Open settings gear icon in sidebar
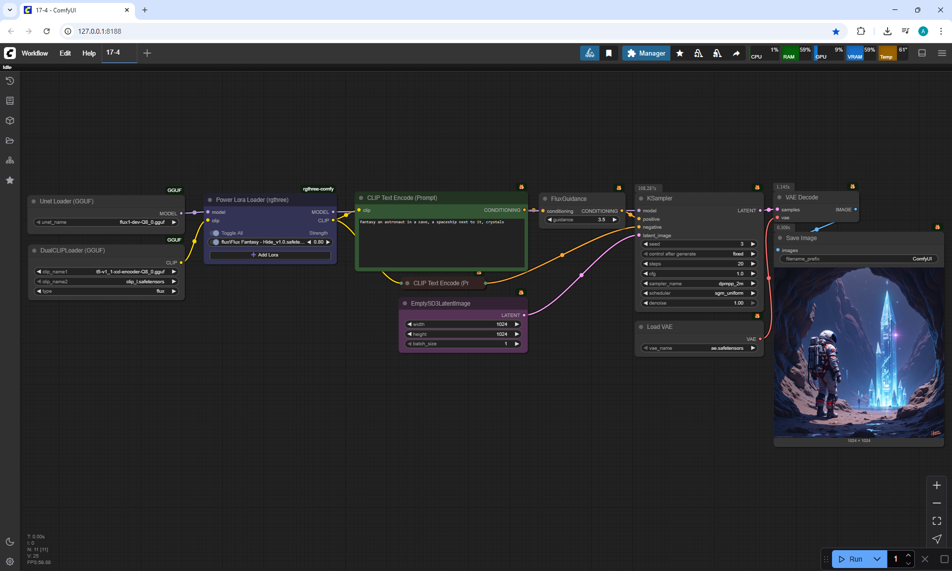Viewport: 952px width, 571px height. click(x=10, y=562)
